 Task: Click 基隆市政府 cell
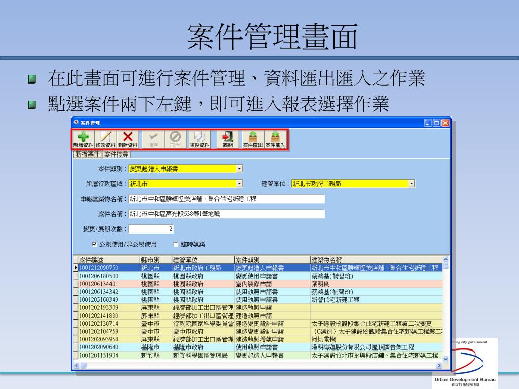(203, 347)
